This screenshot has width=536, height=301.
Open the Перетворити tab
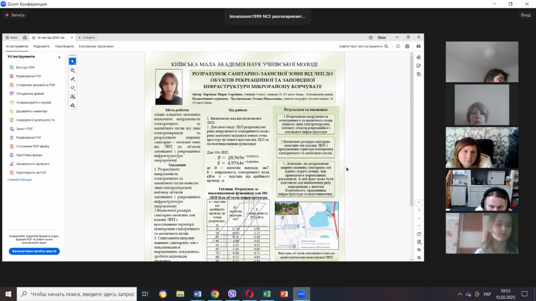pos(64,47)
